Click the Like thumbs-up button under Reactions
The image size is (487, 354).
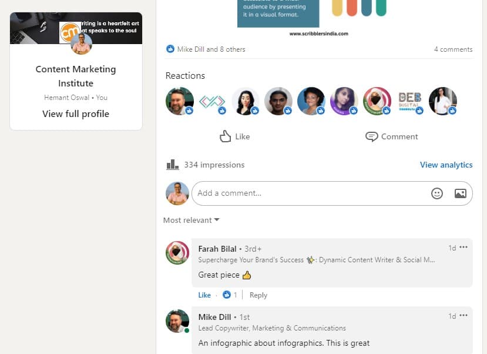pyautogui.click(x=234, y=136)
